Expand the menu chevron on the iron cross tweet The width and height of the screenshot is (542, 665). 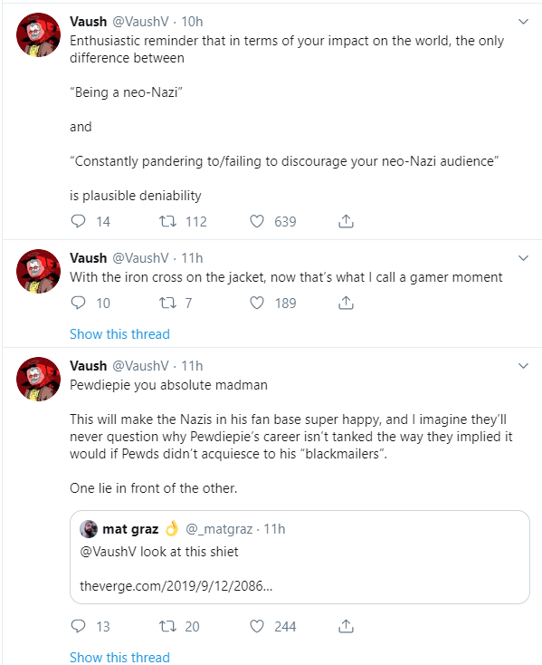[x=523, y=258]
